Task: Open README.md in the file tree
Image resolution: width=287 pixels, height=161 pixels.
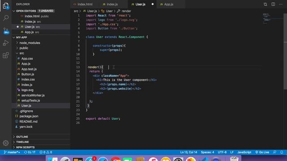Action: (x=28, y=122)
